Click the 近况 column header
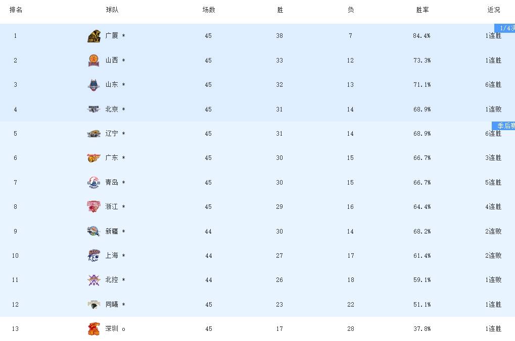The height and width of the screenshot is (341, 515). click(493, 10)
